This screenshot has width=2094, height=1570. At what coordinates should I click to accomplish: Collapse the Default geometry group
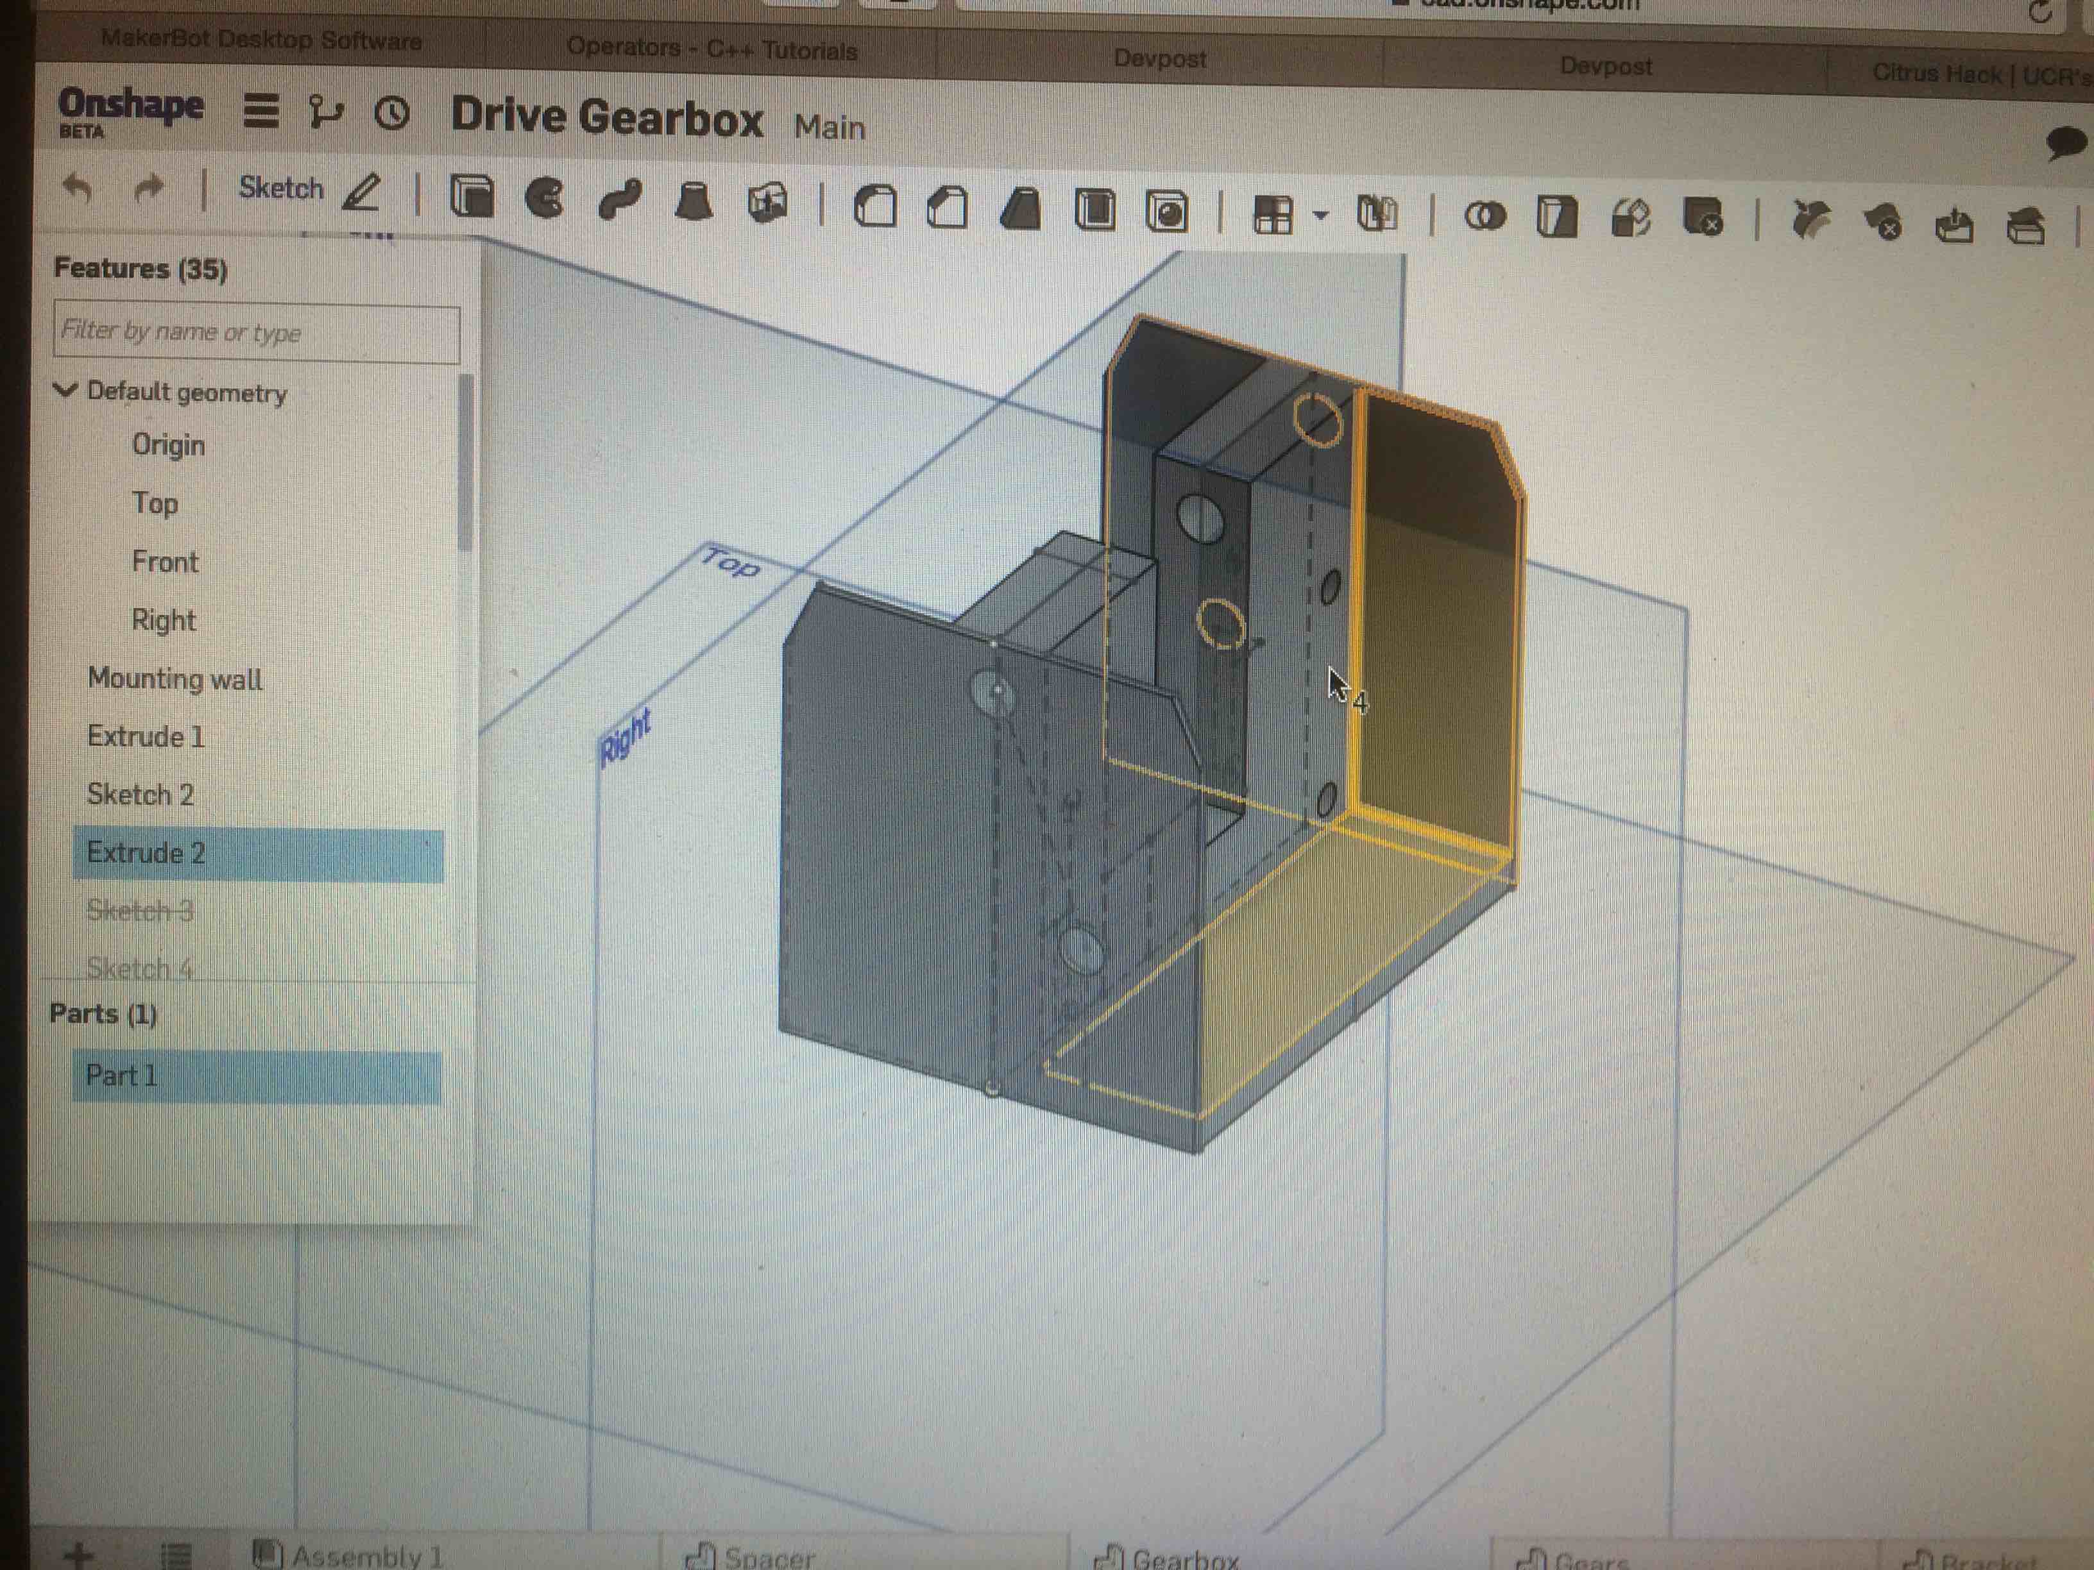(x=65, y=390)
